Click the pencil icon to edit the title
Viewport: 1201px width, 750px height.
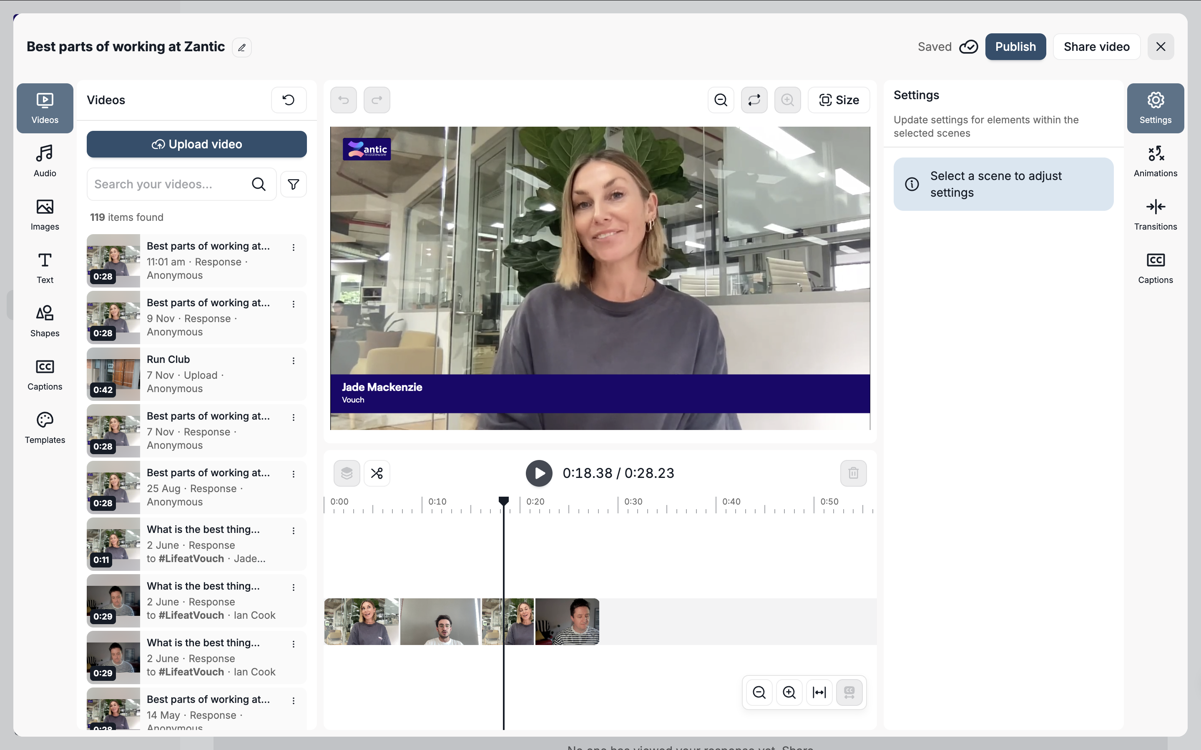(242, 47)
